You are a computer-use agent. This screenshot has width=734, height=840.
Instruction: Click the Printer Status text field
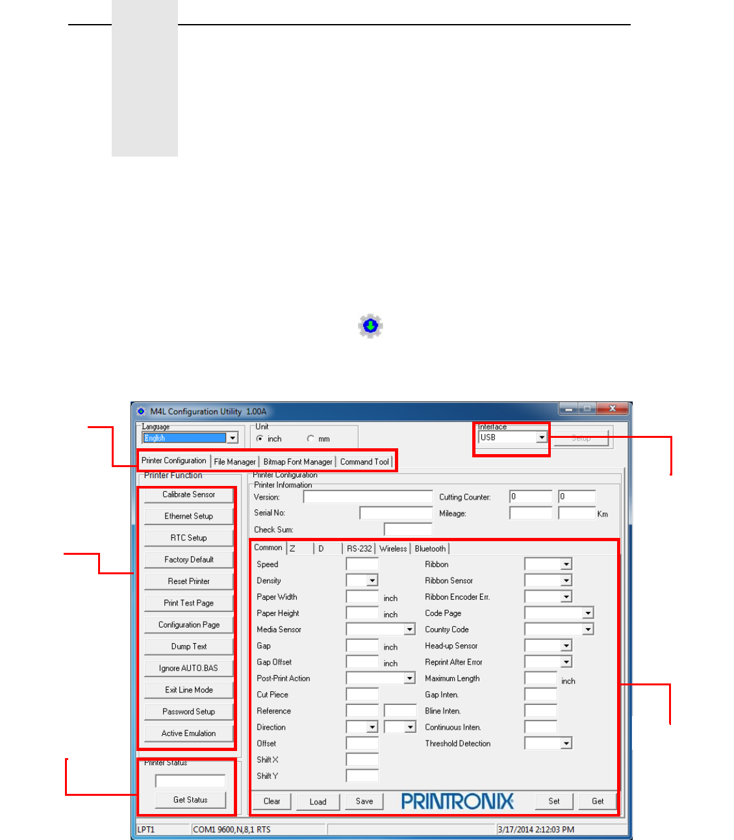pyautogui.click(x=190, y=781)
